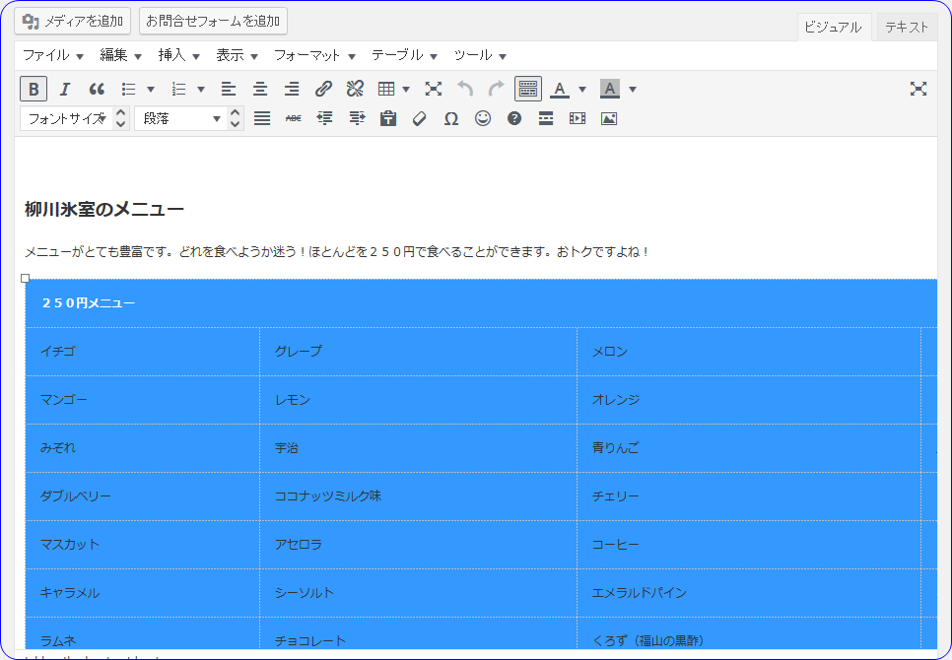Click fullscreen icon beside the table button
The height and width of the screenshot is (660, 952).
click(x=434, y=90)
